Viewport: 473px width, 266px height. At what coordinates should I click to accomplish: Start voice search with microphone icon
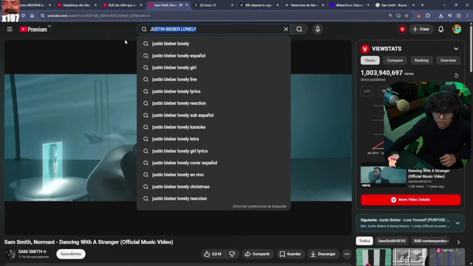tap(318, 29)
